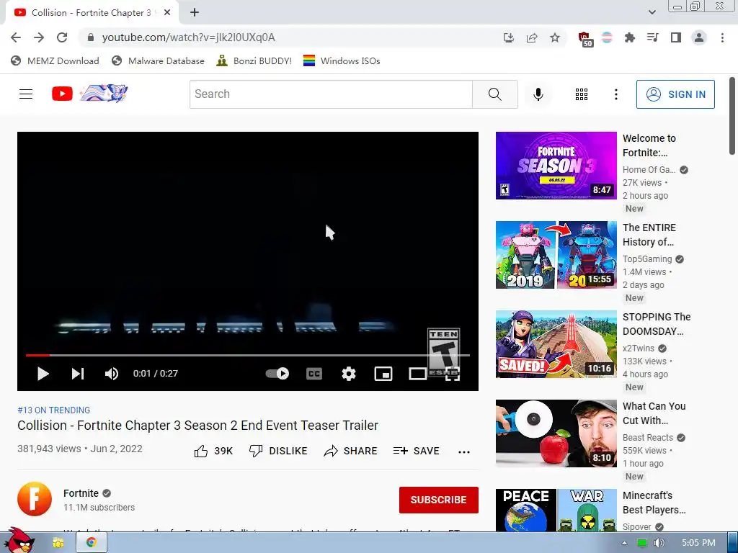This screenshot has height=553, width=738.
Task: Click the red SUBSCRIBE button
Action: point(439,500)
